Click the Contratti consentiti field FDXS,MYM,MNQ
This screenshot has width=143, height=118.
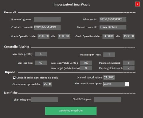(47, 27)
